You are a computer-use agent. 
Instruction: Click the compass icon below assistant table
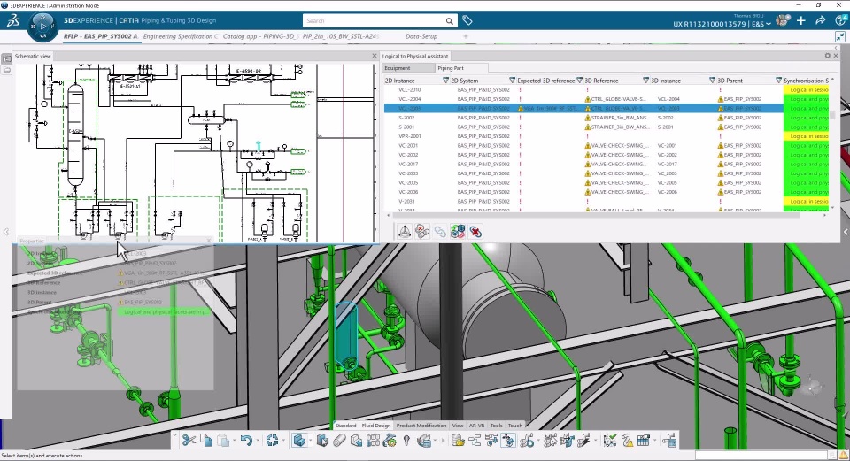point(405,231)
